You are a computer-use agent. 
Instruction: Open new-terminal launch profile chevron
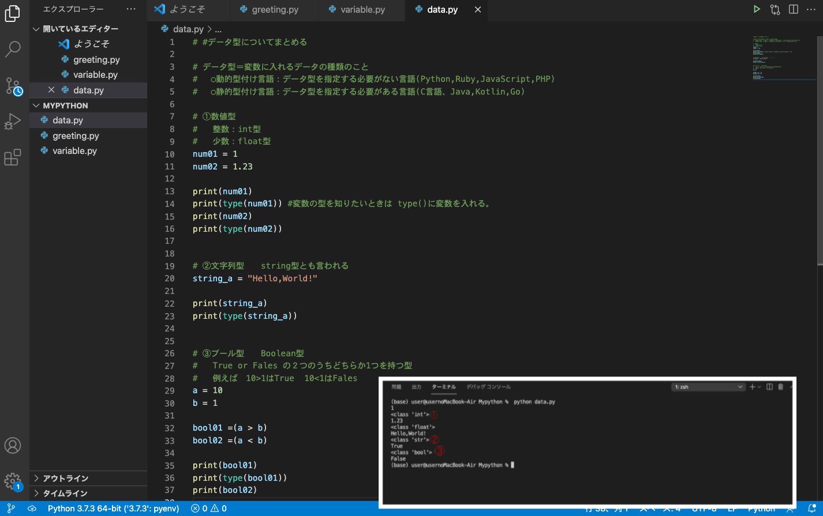[x=759, y=387]
